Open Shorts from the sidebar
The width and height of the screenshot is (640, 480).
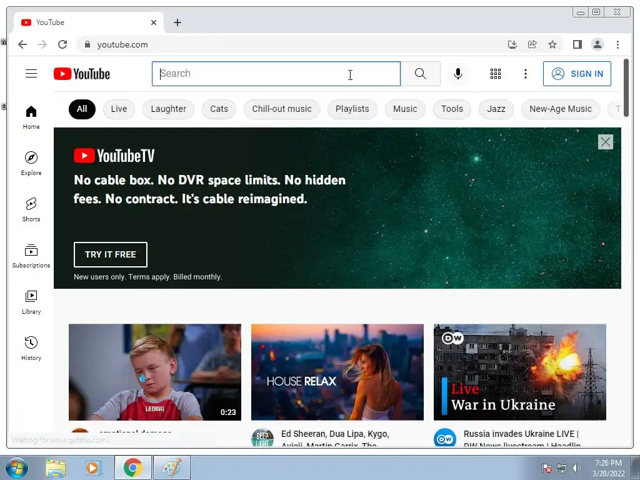pyautogui.click(x=31, y=210)
